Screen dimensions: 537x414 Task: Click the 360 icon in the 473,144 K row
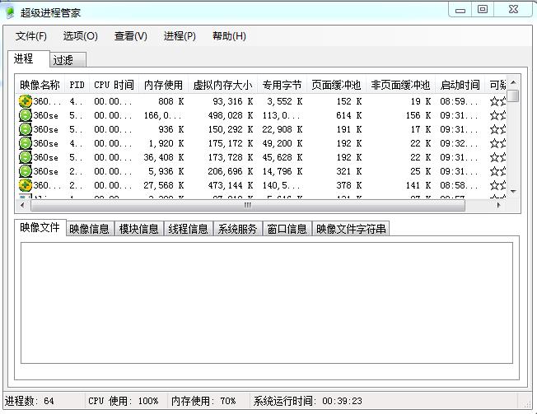pyautogui.click(x=25, y=185)
